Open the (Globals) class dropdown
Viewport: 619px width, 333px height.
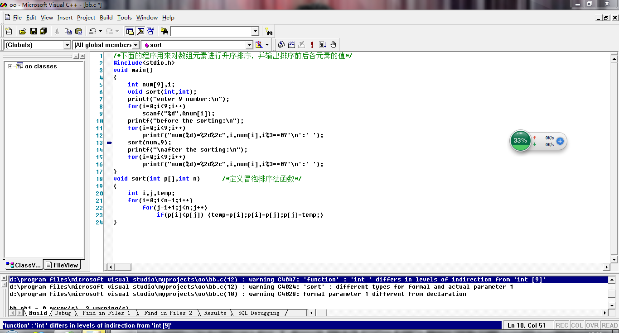pyautogui.click(x=67, y=45)
